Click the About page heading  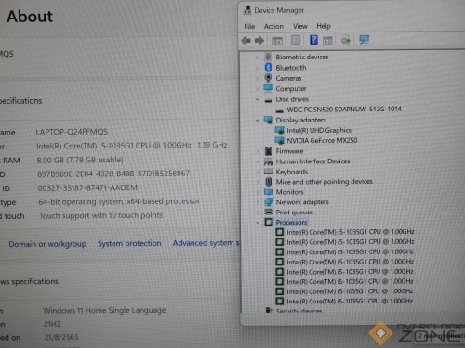tap(30, 17)
